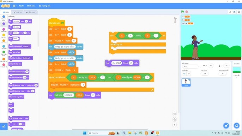
Task: Open the globe language menu
Action: tap(14, 6)
